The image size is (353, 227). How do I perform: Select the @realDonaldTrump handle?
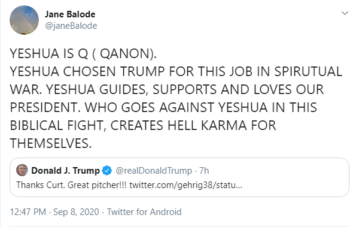154,171
